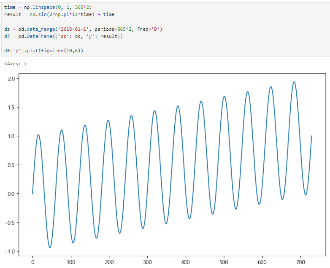The height and width of the screenshot is (268, 330).
Task: Click the 700 x-axis tick label
Action: [300, 262]
